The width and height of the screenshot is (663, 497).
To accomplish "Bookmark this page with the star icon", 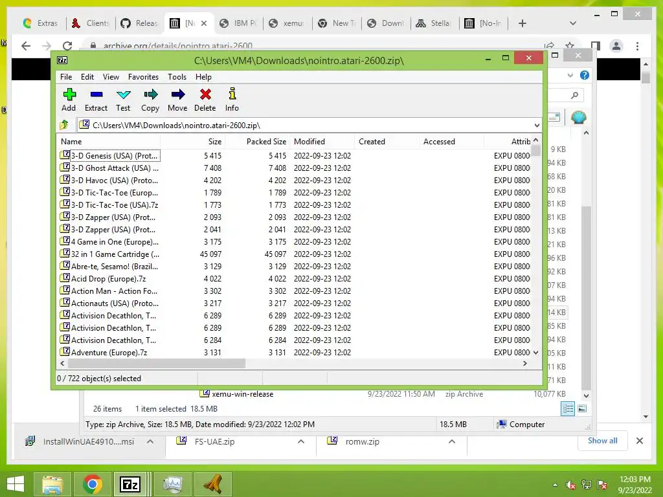I will click(x=570, y=45).
